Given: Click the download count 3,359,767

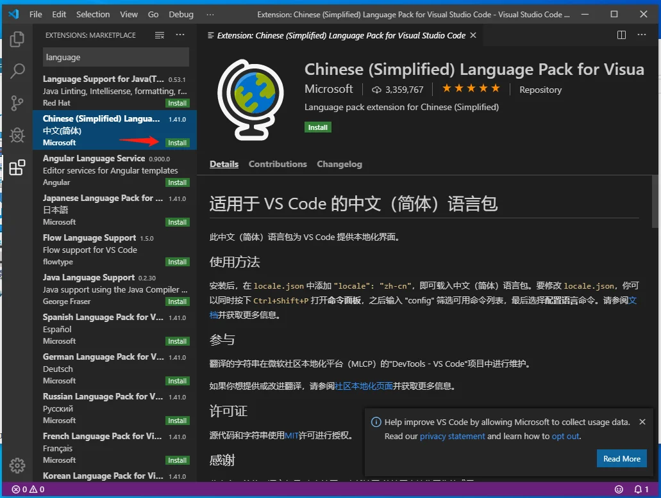Looking at the screenshot, I should (x=397, y=90).
